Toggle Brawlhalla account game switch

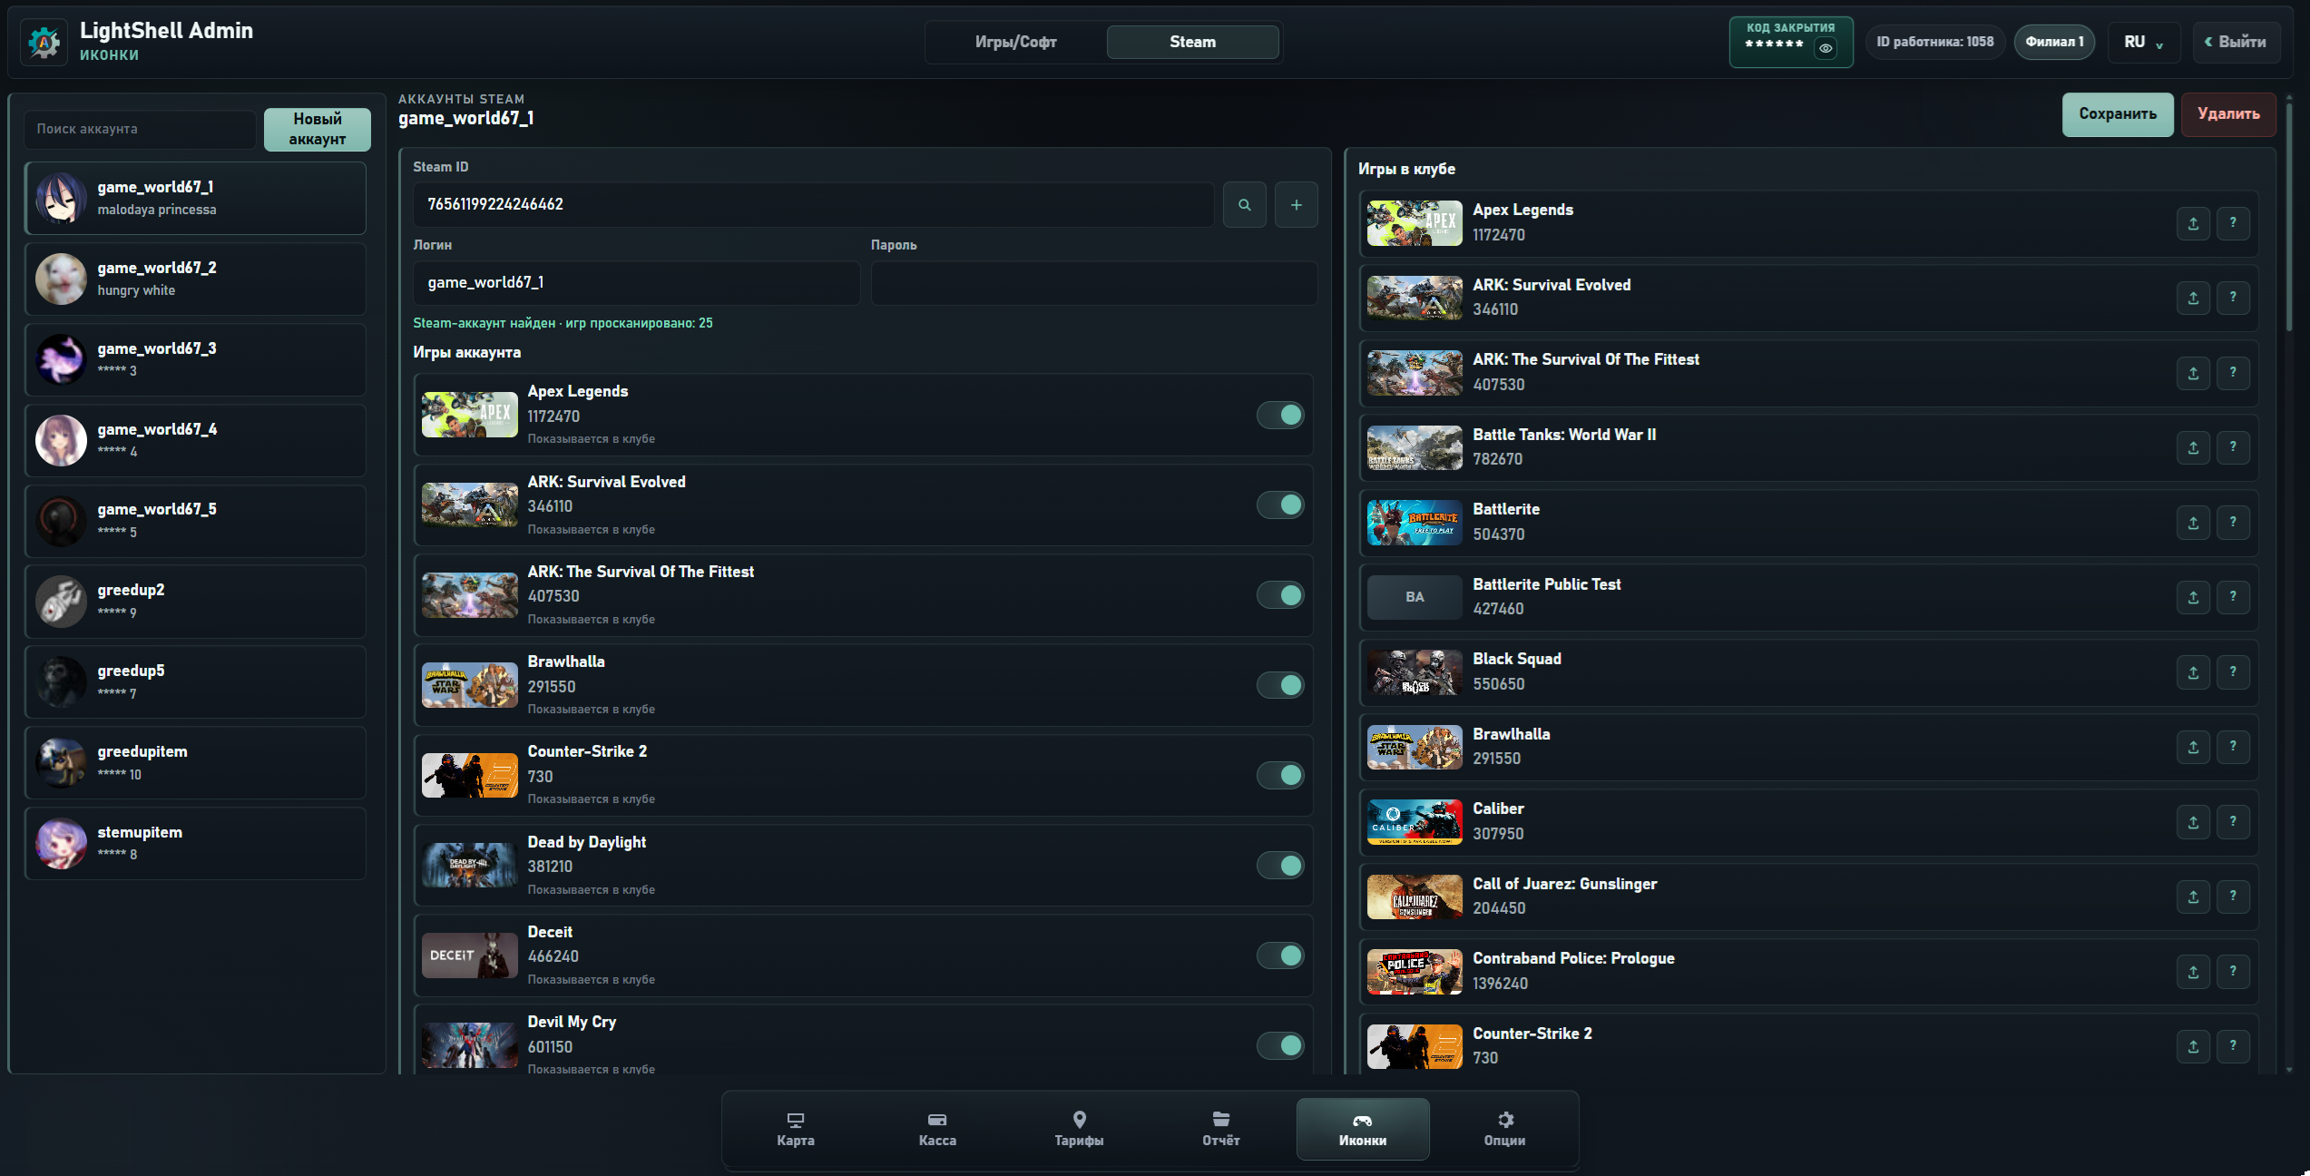coord(1280,685)
